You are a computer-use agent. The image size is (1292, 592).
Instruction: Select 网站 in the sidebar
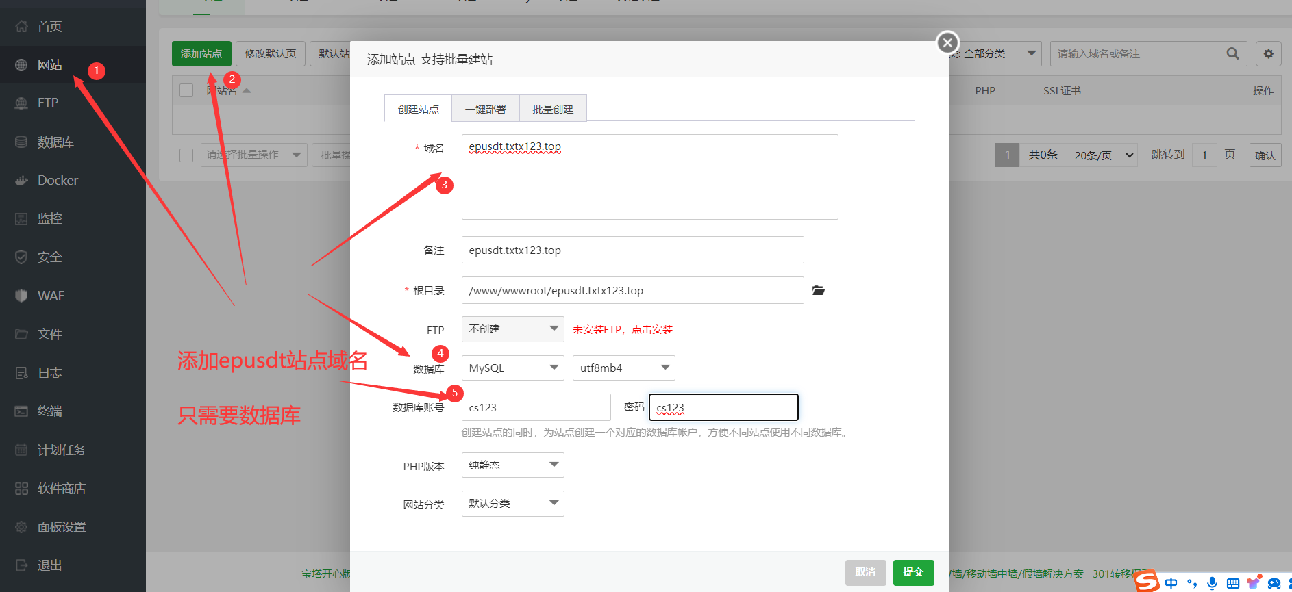click(x=49, y=64)
